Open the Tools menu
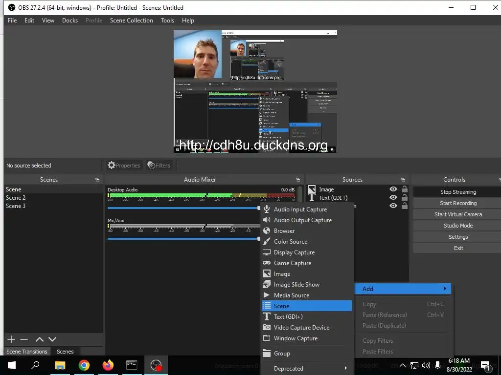 [x=167, y=21]
